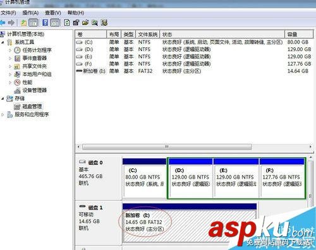Sort by the 类型 column header

128,34
